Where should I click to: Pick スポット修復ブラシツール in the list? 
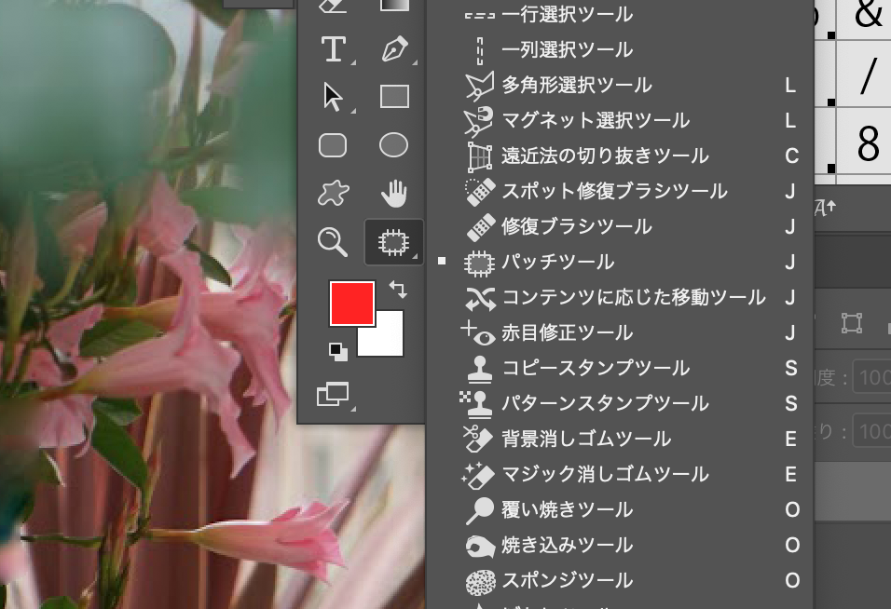click(614, 192)
